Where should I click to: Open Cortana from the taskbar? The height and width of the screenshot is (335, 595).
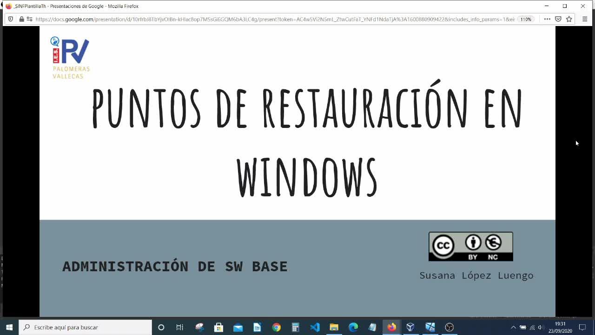[x=161, y=327]
